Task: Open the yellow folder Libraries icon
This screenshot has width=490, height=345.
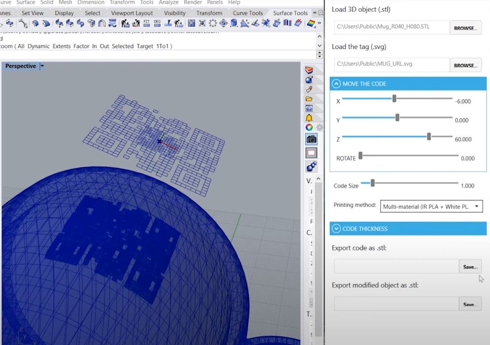Action: (x=309, y=99)
